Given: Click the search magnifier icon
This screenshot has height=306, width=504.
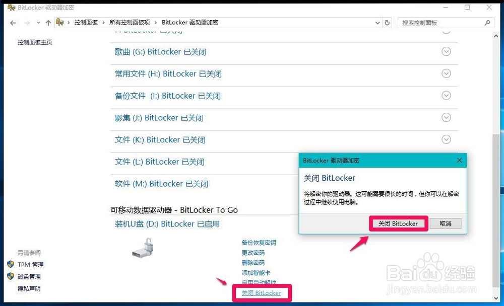Looking at the screenshot, I should (x=487, y=23).
